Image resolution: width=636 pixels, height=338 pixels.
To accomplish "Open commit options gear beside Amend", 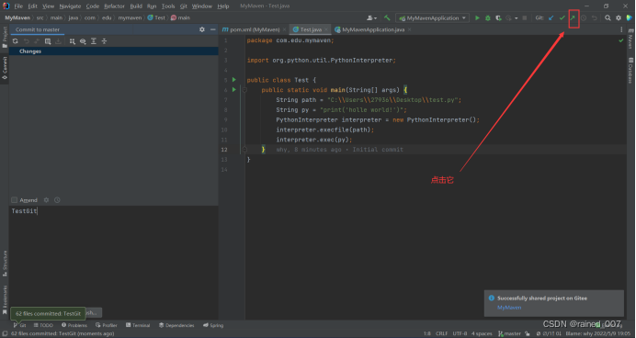I will click(x=46, y=200).
